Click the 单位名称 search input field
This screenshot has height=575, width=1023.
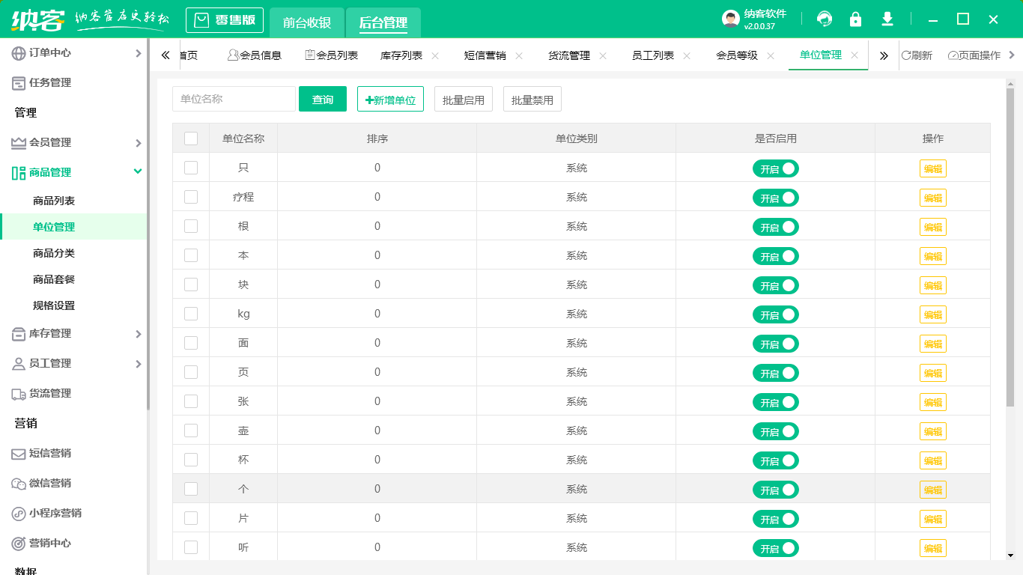(234, 99)
